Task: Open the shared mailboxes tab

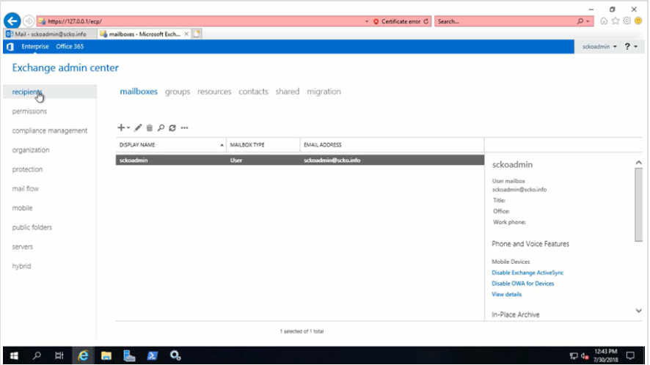Action: point(288,92)
